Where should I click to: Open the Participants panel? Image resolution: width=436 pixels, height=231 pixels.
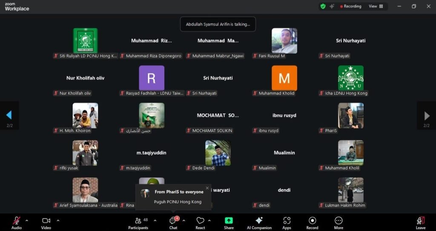(x=138, y=221)
